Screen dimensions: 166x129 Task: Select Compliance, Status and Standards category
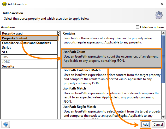(29, 43)
